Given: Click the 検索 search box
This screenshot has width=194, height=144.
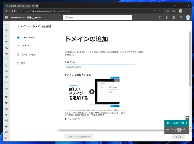Looking at the screenshot, I should [x=97, y=18].
